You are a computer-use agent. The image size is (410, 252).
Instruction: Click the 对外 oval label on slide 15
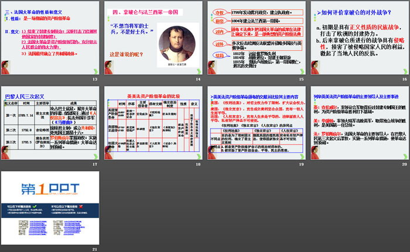[220, 44]
